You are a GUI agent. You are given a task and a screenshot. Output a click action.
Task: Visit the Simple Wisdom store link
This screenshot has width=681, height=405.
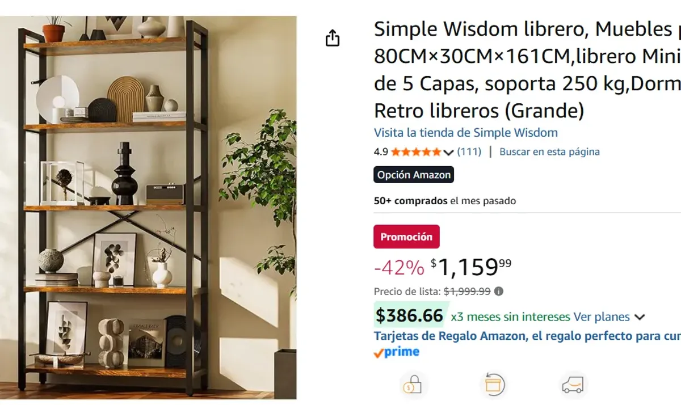click(465, 133)
